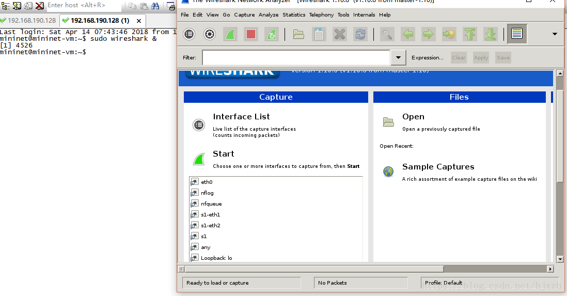Open the Analyze menu
The image size is (567, 296).
coord(269,15)
